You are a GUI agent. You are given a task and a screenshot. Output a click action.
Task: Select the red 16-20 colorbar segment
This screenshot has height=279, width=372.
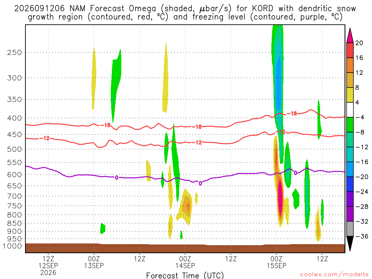coord(350,50)
